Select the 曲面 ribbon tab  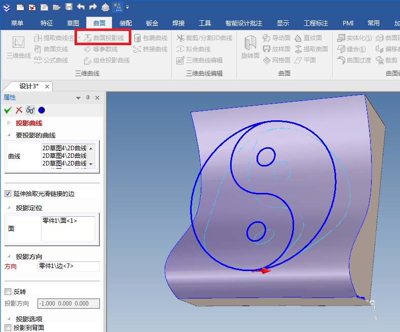(x=99, y=23)
